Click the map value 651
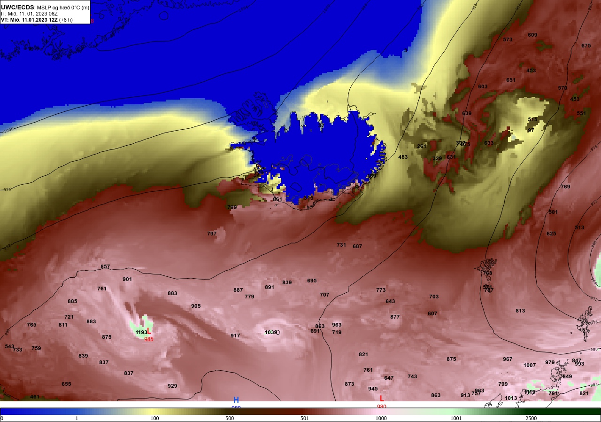Viewport: 601px width, 422px height. tap(511, 80)
